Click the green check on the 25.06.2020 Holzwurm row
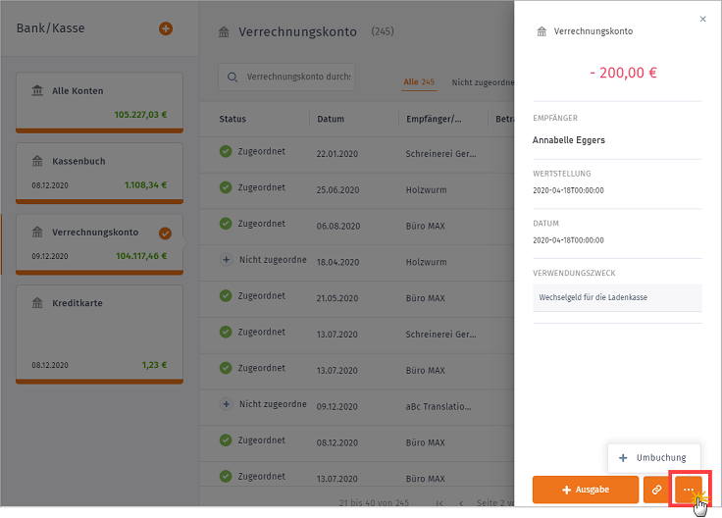Screen dimensions: 722x518 tap(226, 187)
